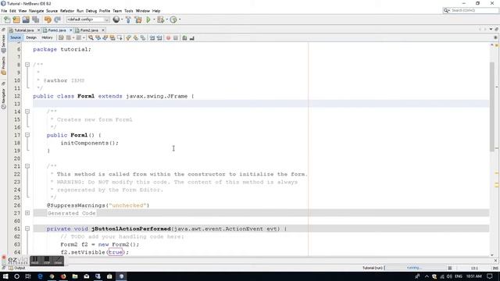This screenshot has width=500, height=281.
Task: Click the Build Project hammer icon
Action: (x=128, y=20)
